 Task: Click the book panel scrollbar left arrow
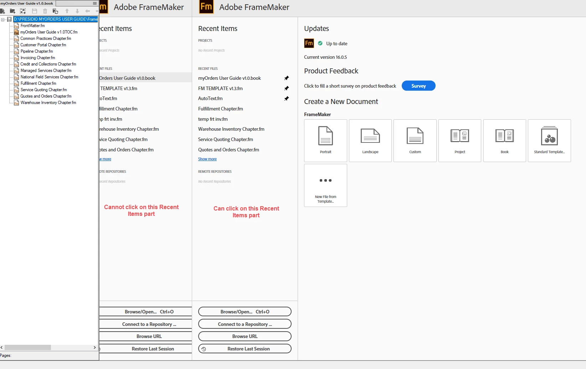coord(2,347)
